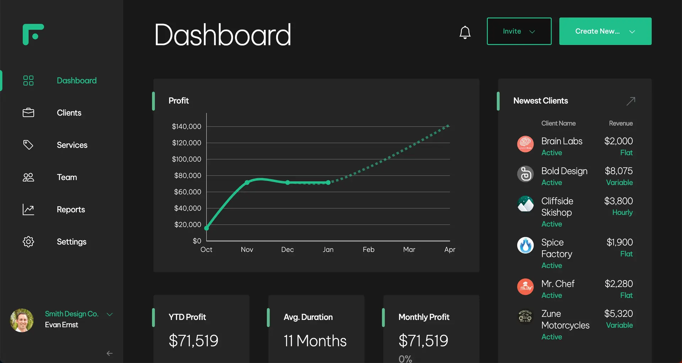Click Evan Ernst profile photo

tap(22, 320)
